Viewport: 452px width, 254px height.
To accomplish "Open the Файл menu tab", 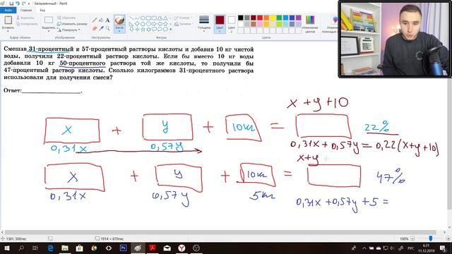I will 8,10.
